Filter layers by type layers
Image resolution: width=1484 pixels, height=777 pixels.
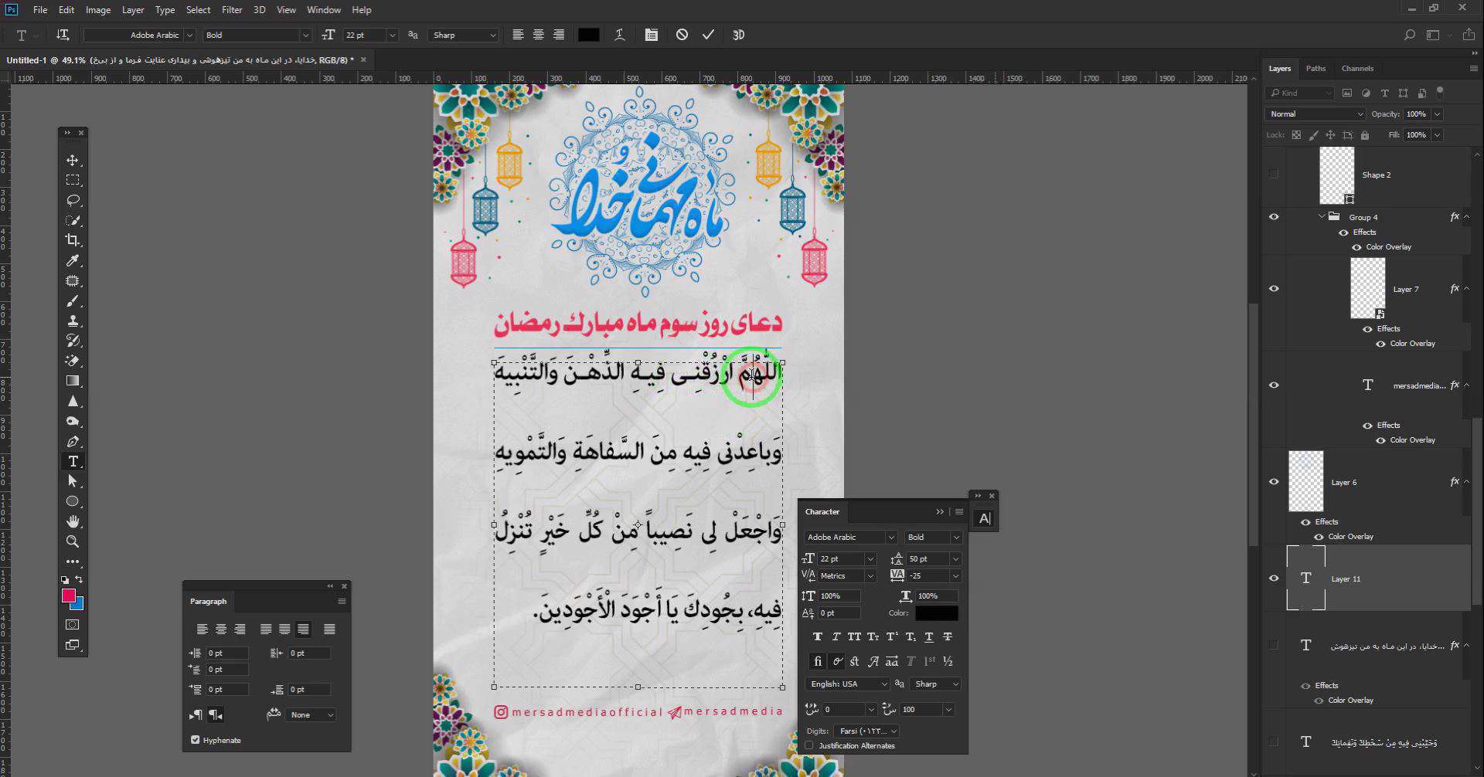[1384, 93]
